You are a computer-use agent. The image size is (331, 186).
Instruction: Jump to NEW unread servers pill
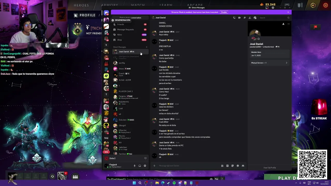[x=106, y=152]
